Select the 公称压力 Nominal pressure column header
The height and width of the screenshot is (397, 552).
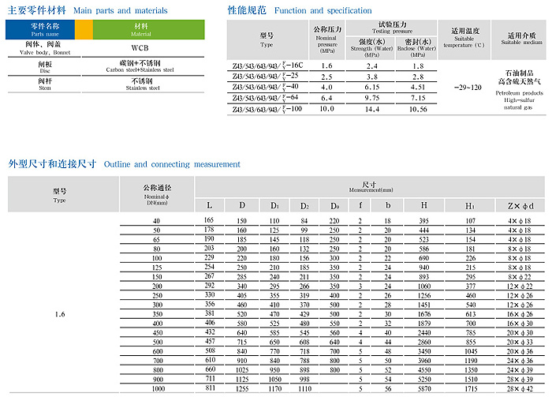(x=326, y=38)
